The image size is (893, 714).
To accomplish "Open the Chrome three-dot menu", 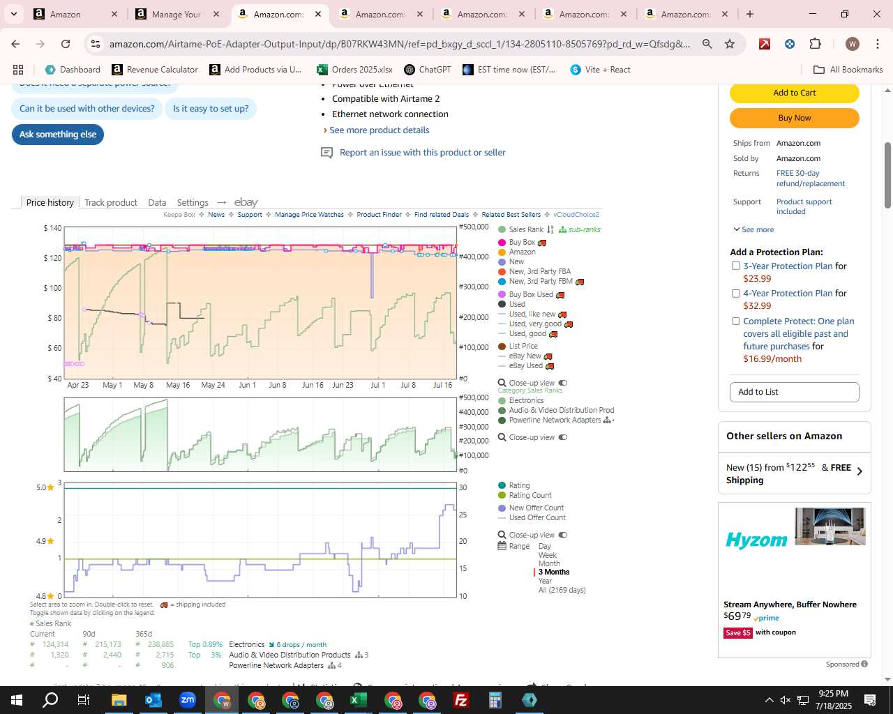I will (877, 44).
